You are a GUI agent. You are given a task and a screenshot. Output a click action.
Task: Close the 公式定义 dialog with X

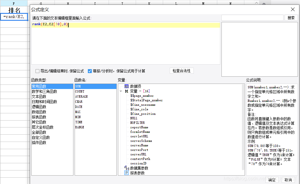click(292, 10)
